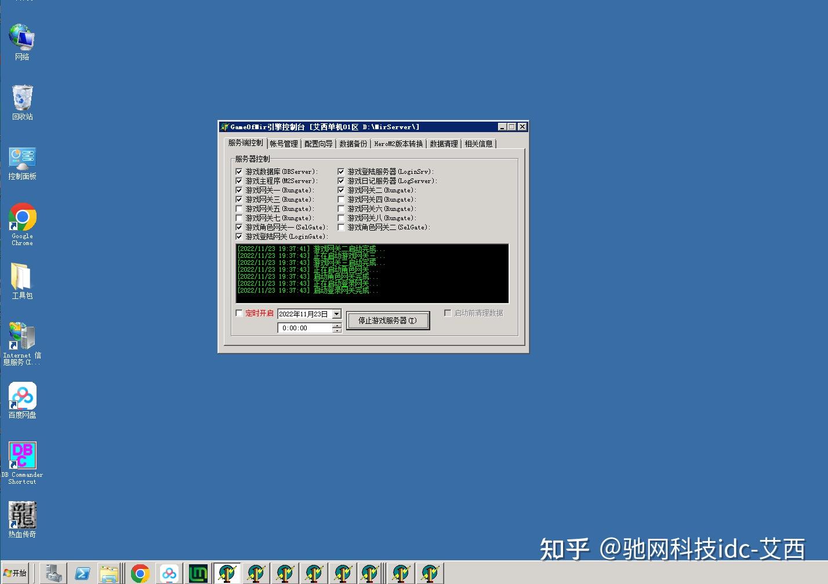The image size is (828, 584).
Task: Open Windows Explorer from the taskbar
Action: coord(109,574)
